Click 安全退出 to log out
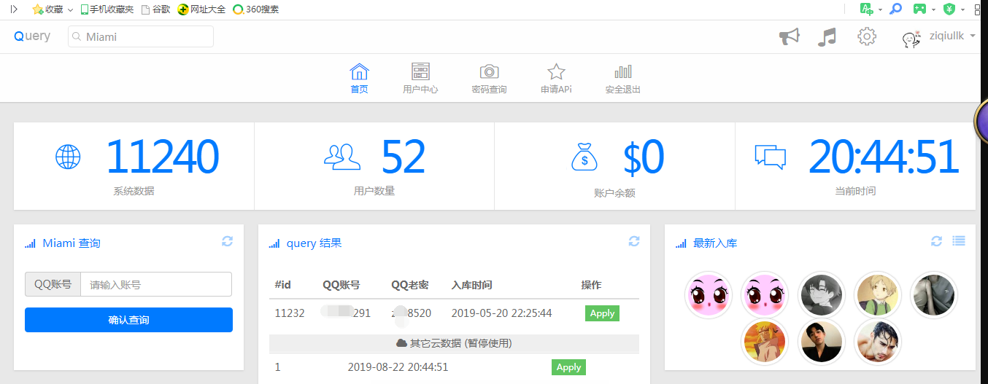This screenshot has width=988, height=384. click(x=622, y=79)
